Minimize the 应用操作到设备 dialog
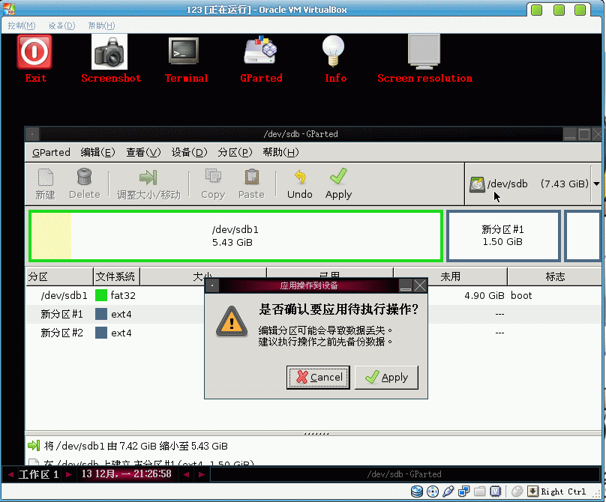Image resolution: width=606 pixels, height=502 pixels. (x=406, y=285)
